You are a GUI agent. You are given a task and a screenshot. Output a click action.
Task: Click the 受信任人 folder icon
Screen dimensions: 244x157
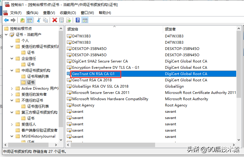coord(18,124)
